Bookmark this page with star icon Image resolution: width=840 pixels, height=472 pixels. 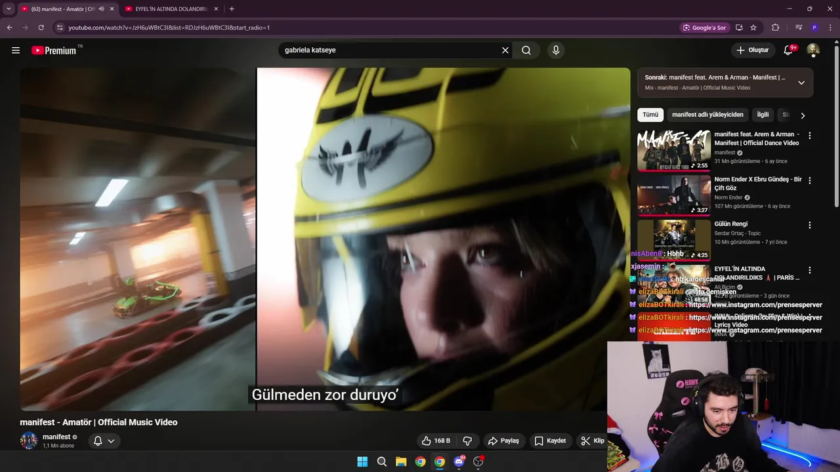753,28
